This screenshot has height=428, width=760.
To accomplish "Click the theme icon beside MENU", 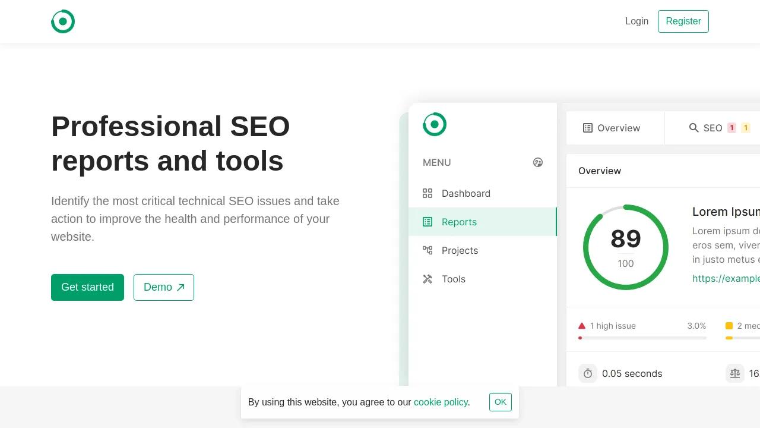I will point(538,162).
